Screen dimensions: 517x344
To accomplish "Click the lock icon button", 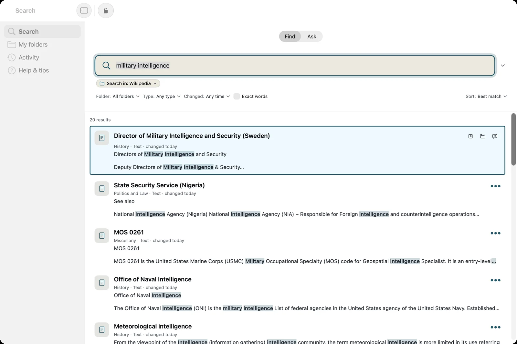I will pos(106,11).
